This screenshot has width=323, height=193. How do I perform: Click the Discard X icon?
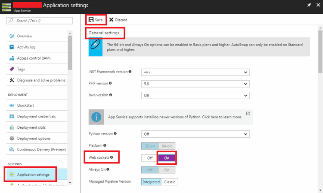111,20
